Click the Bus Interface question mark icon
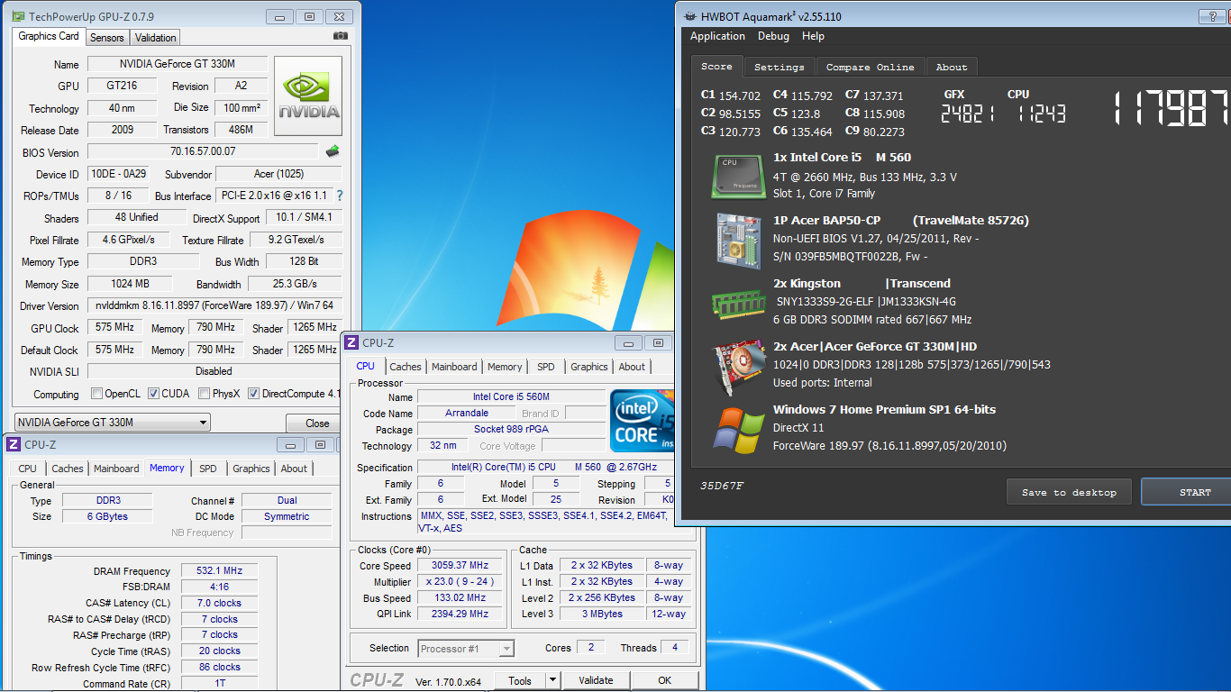 (340, 196)
